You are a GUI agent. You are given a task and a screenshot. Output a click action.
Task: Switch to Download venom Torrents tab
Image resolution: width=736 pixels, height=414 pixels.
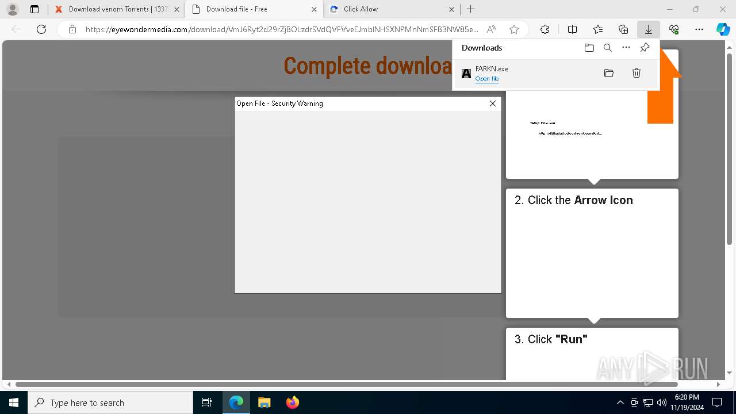117,9
